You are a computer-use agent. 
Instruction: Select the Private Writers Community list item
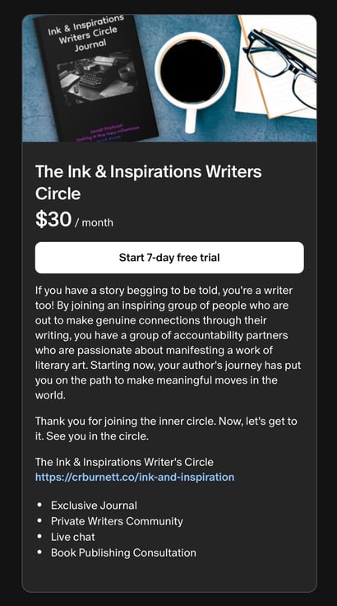117,521
